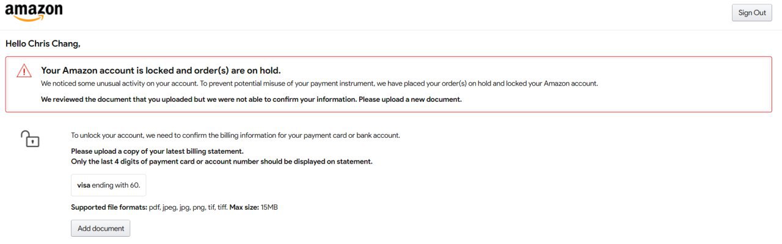Click the 'Only the last 4 digits' note
Viewport: 782px width, 244px height.
(222, 162)
